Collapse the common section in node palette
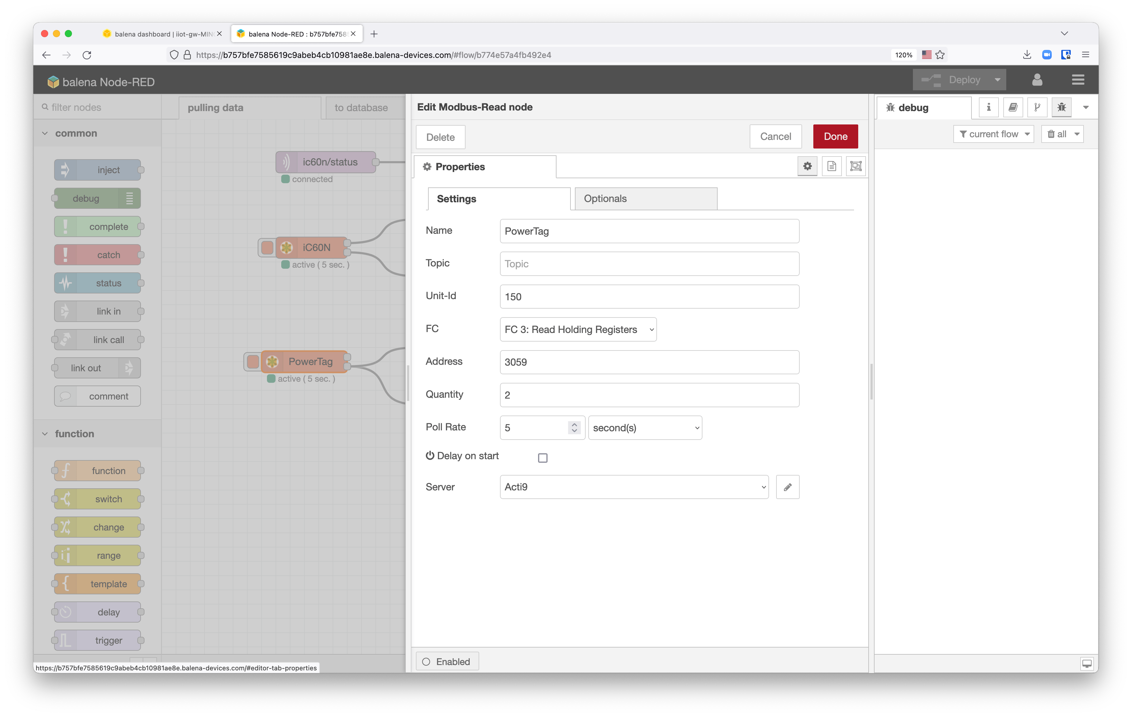The height and width of the screenshot is (717, 1132). coord(45,133)
